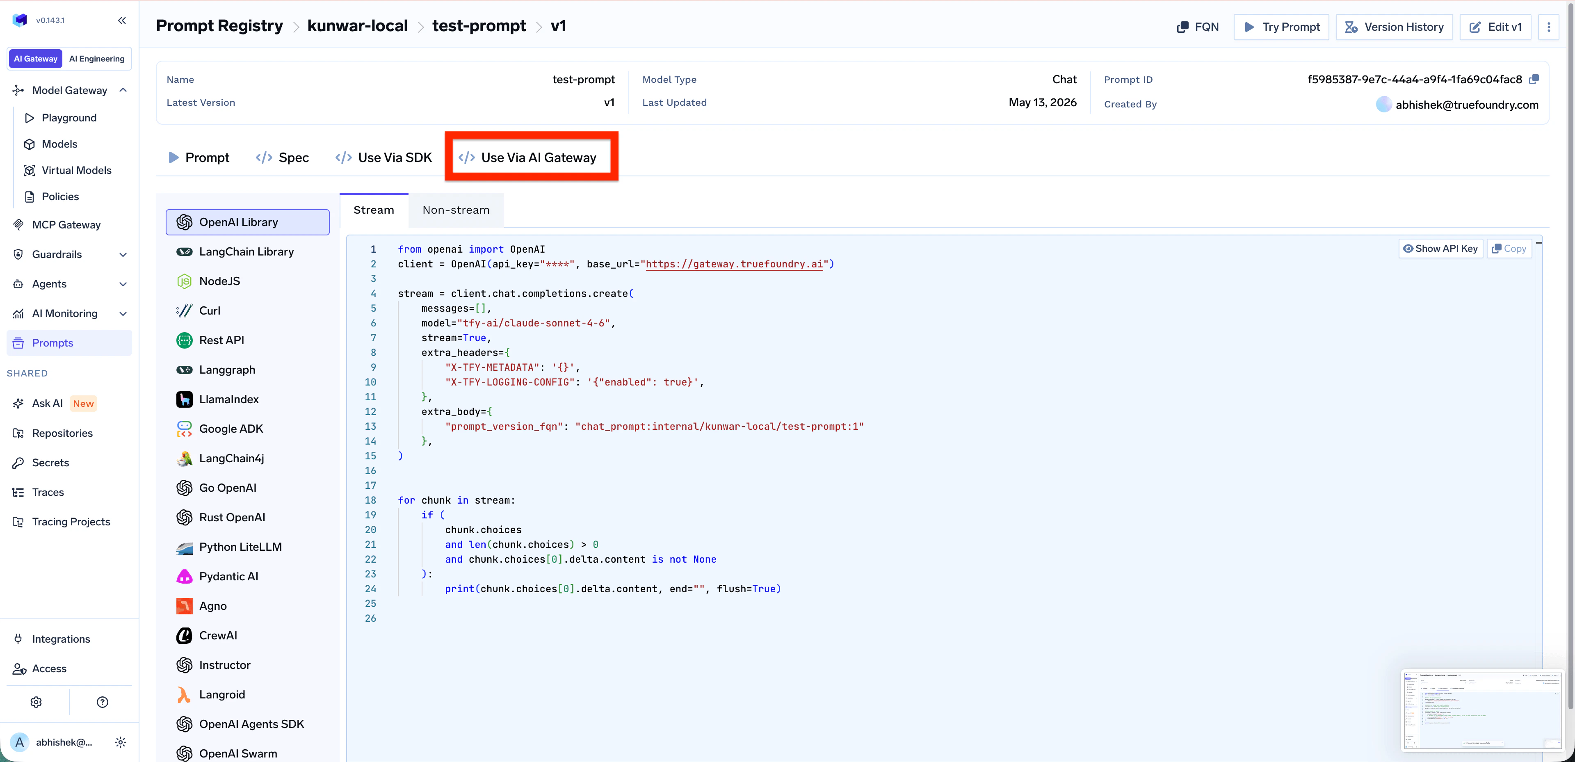Viewport: 1575px width, 762px height.
Task: Open abhishek user account menu
Action: coord(52,742)
